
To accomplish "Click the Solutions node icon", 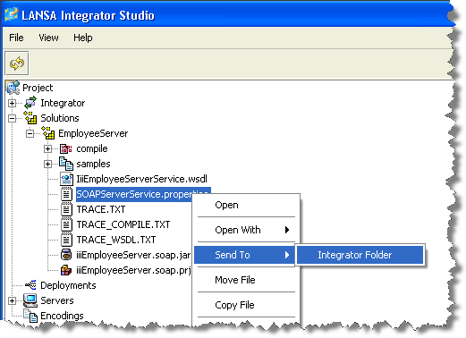I will pos(30,118).
